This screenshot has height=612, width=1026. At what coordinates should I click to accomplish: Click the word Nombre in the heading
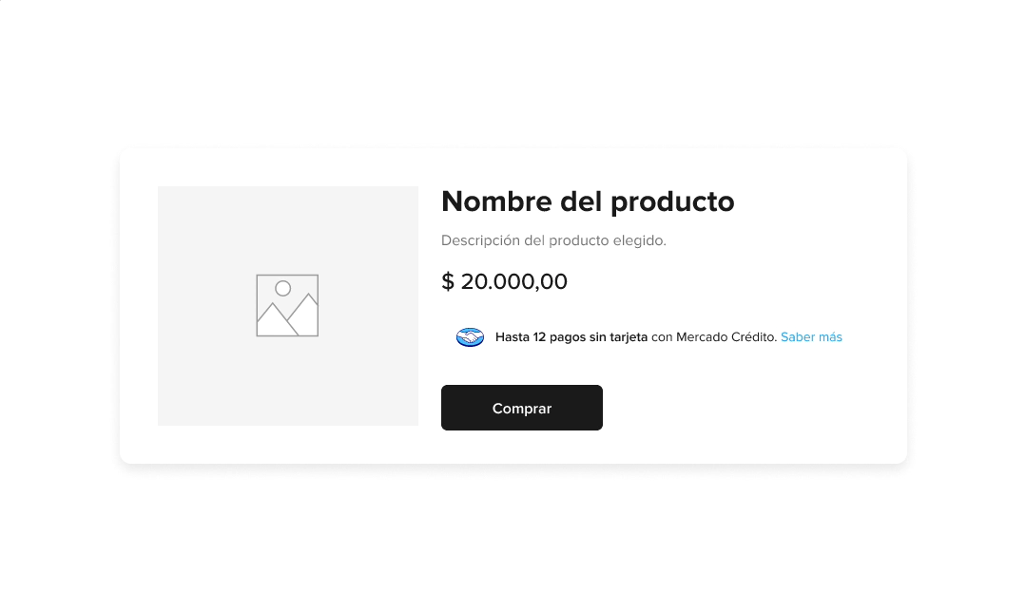click(496, 201)
